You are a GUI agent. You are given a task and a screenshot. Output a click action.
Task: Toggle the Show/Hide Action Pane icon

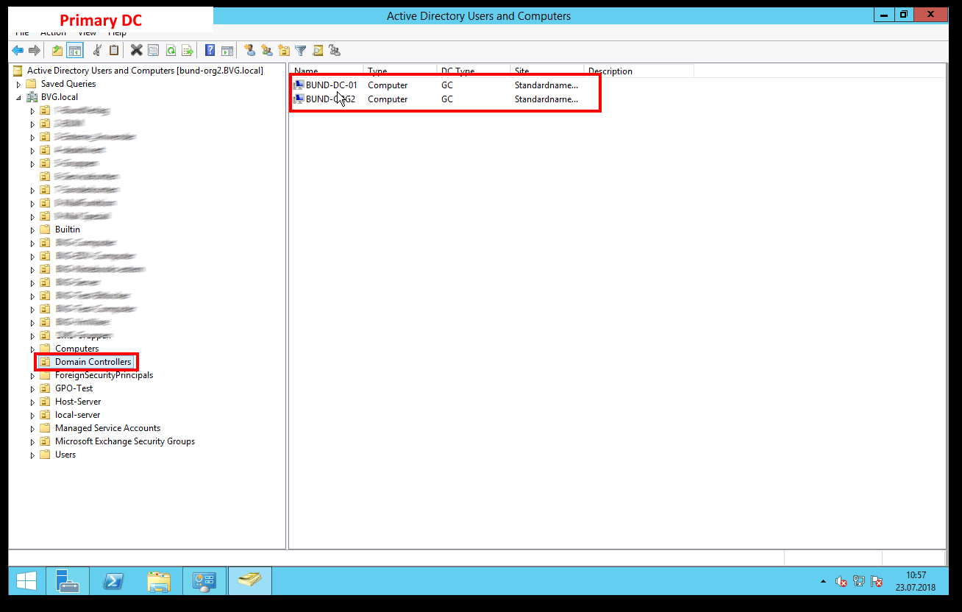coord(227,50)
